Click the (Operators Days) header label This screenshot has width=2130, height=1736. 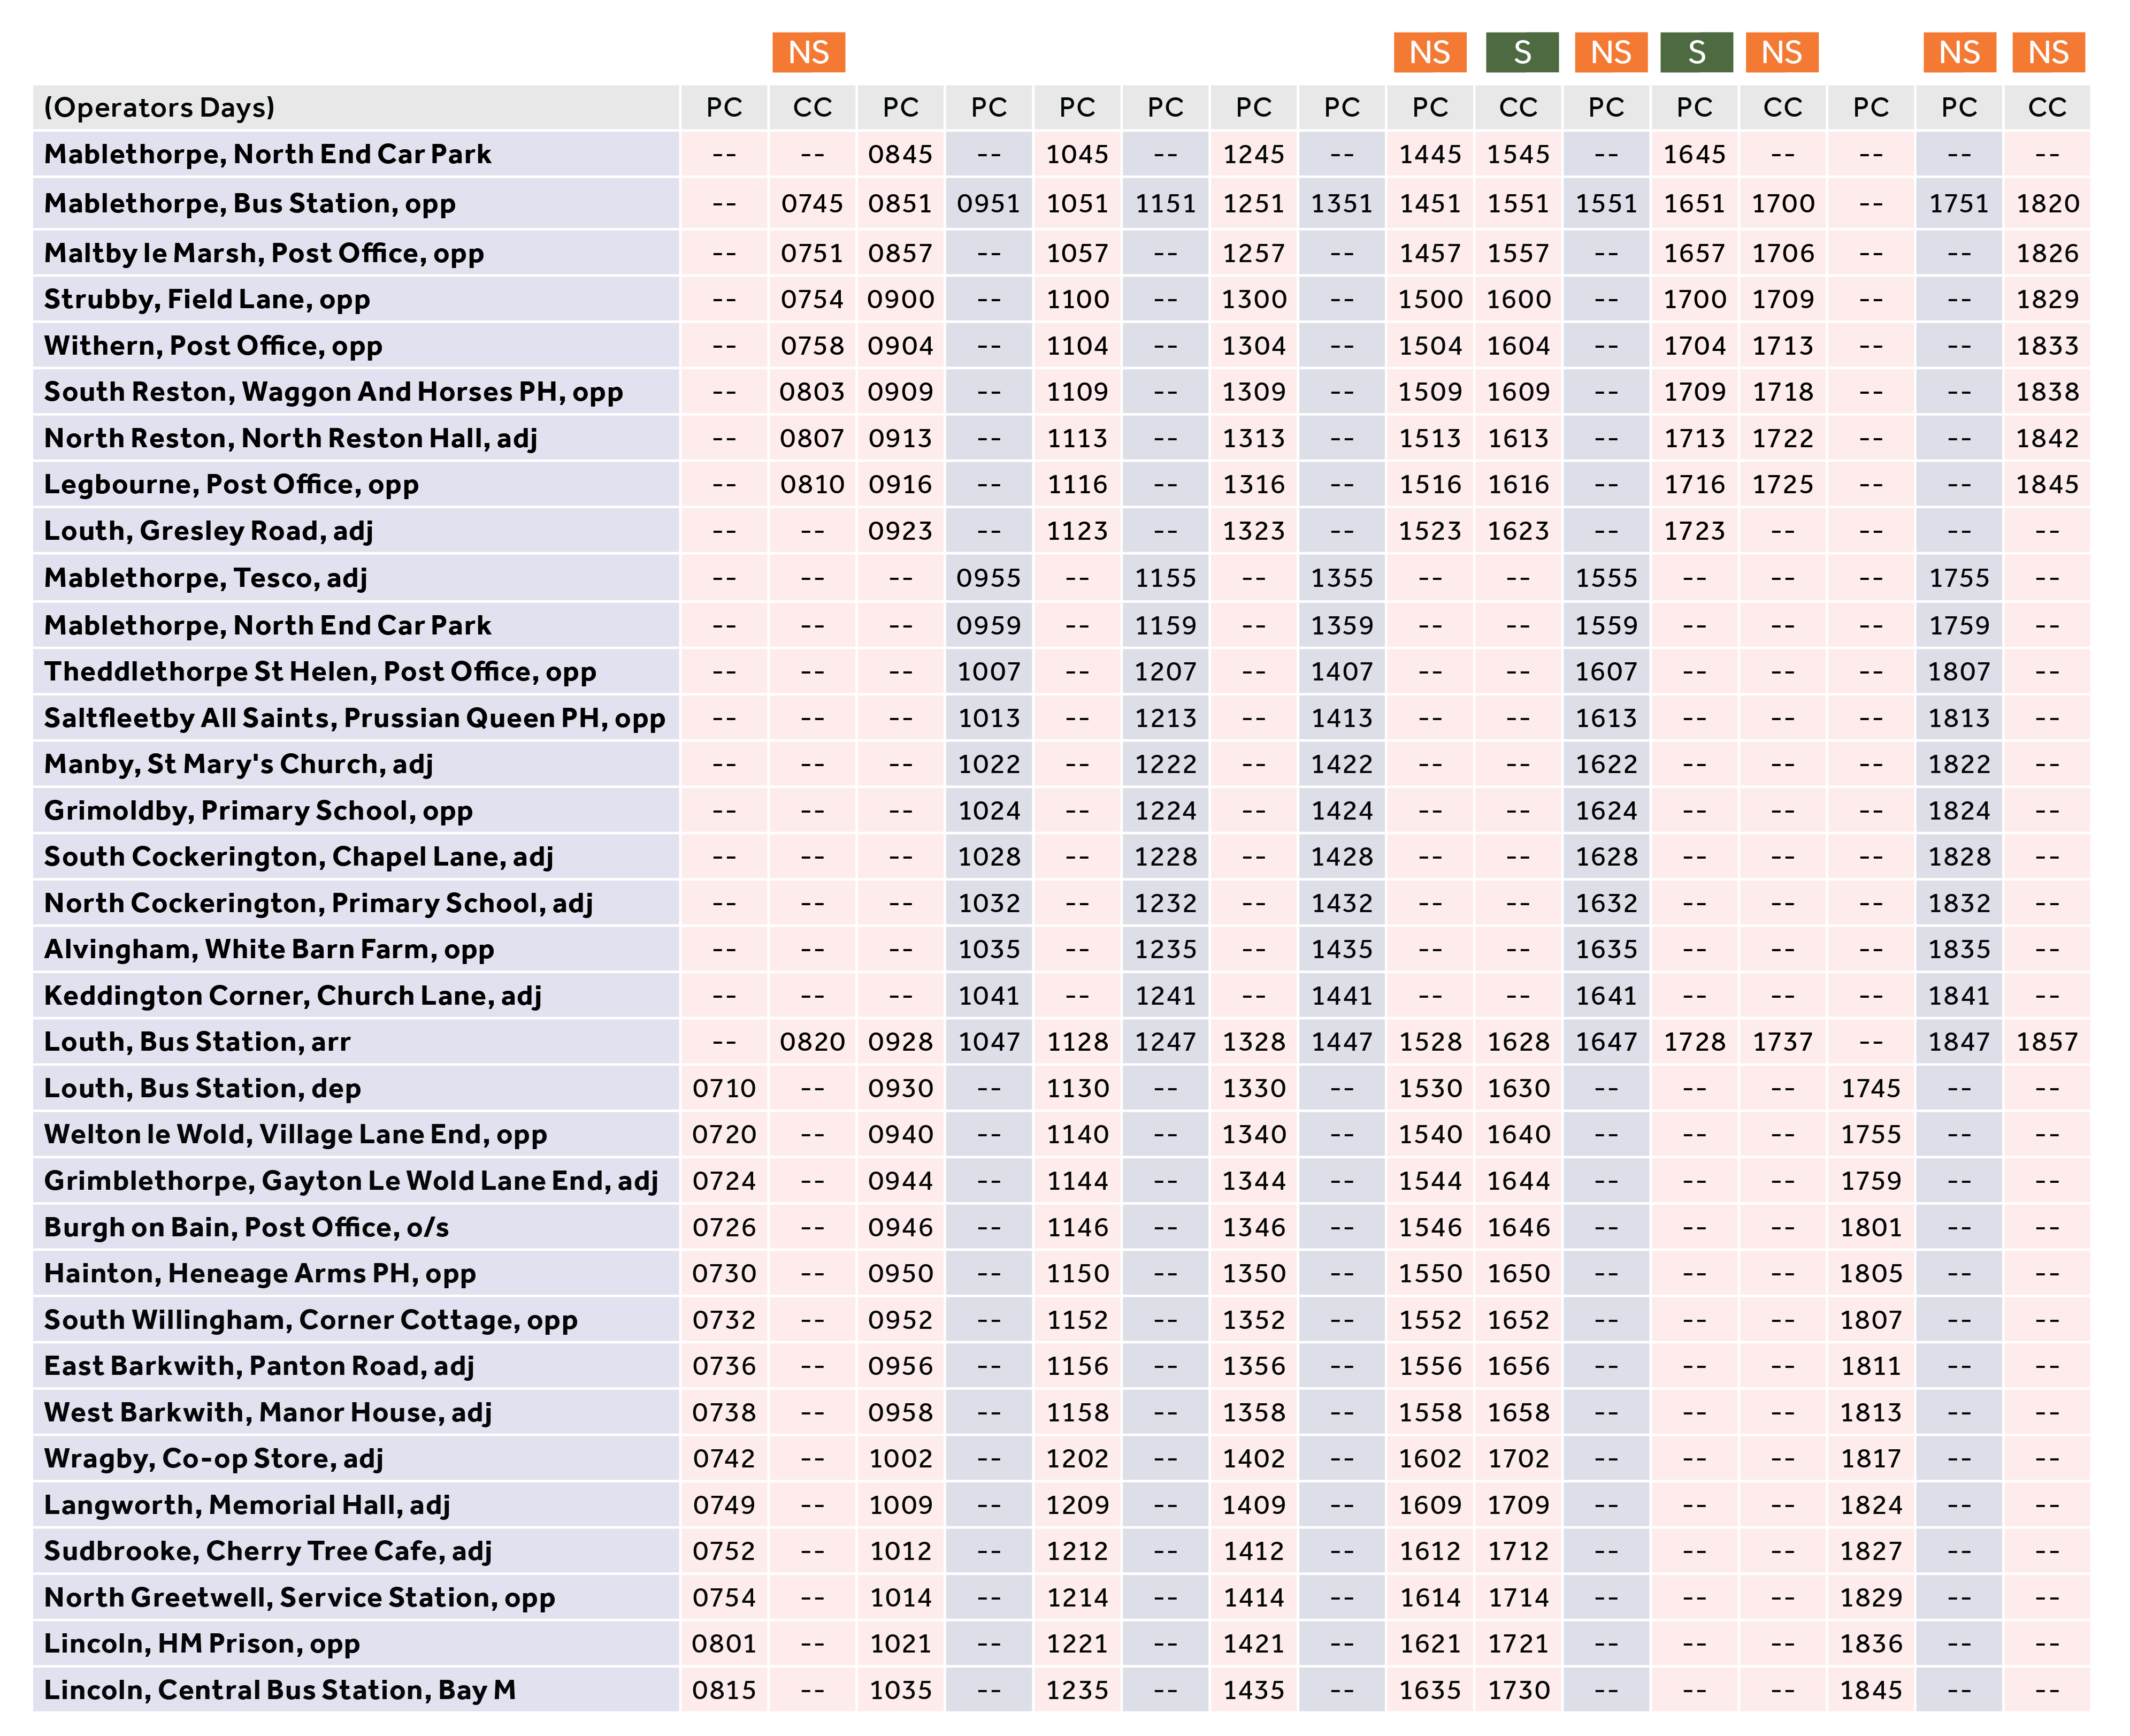[159, 107]
